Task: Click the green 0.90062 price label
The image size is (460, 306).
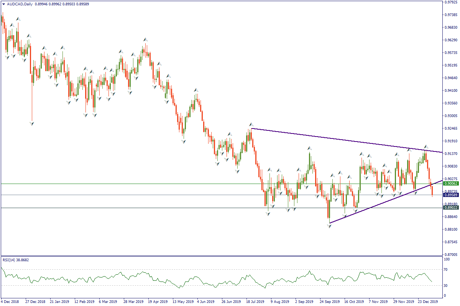Action: click(451, 184)
